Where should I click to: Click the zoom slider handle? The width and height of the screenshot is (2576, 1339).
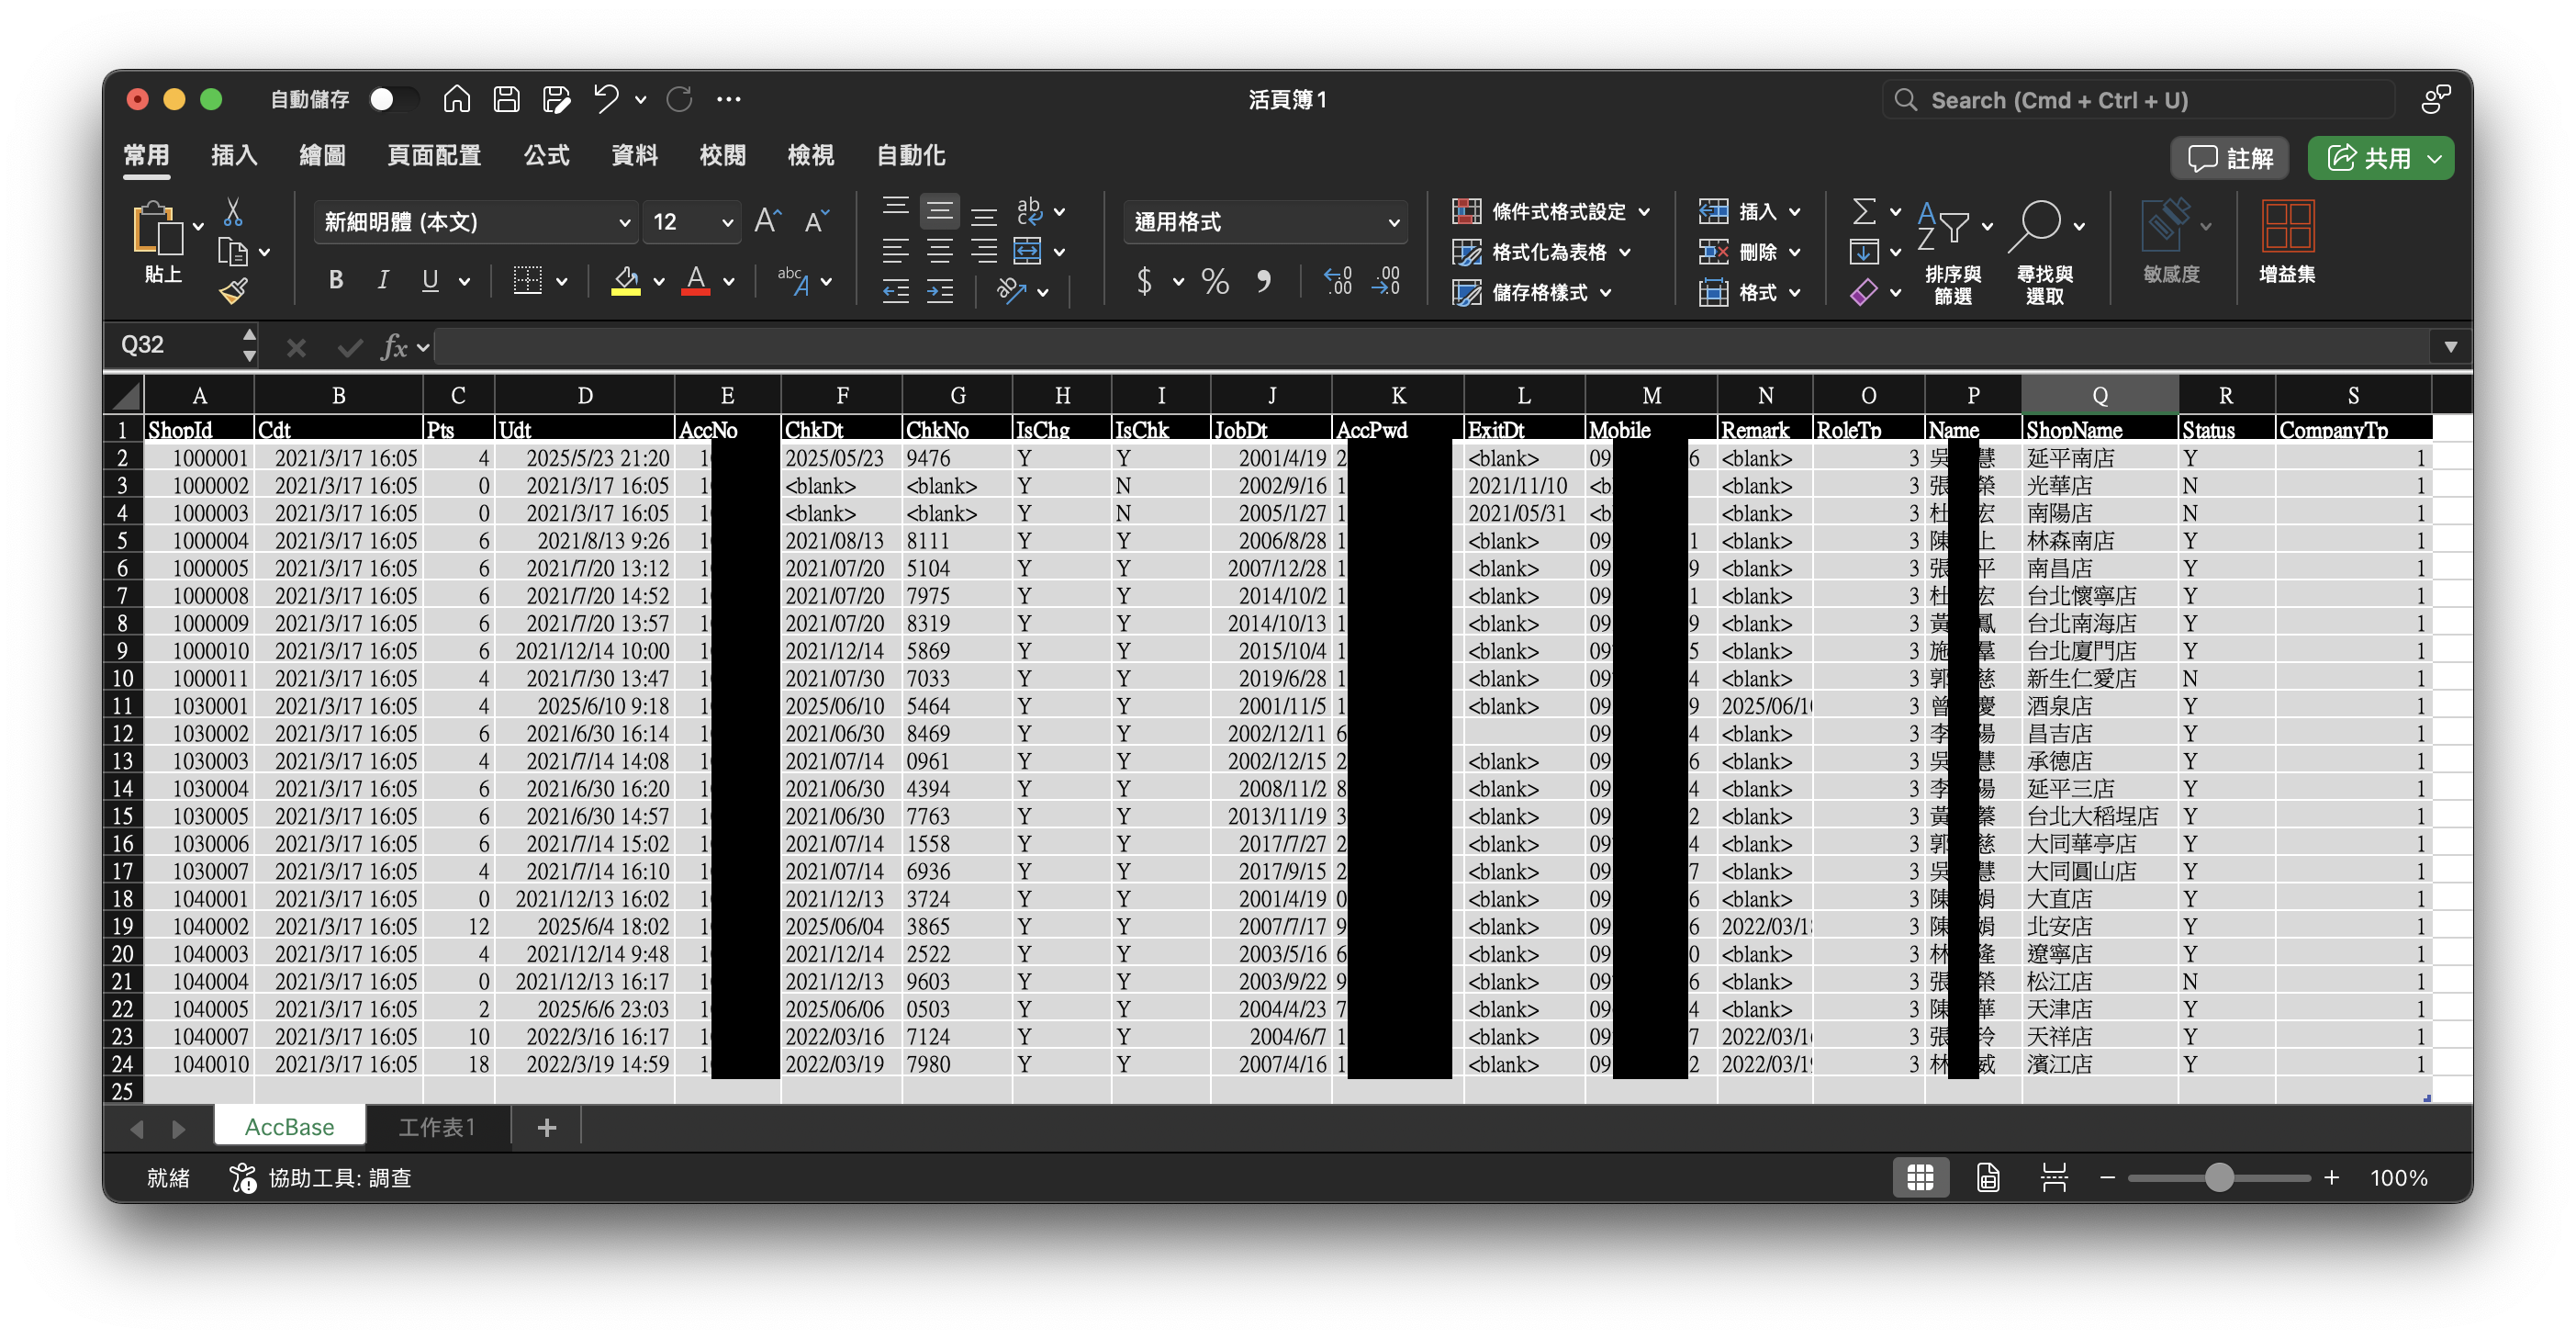[2219, 1176]
